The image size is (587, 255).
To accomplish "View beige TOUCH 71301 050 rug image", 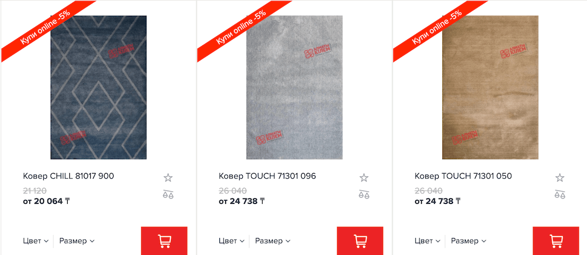I will (490, 87).
